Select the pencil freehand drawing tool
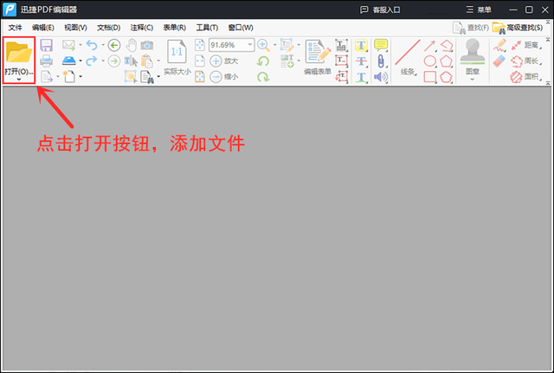 [x=499, y=45]
